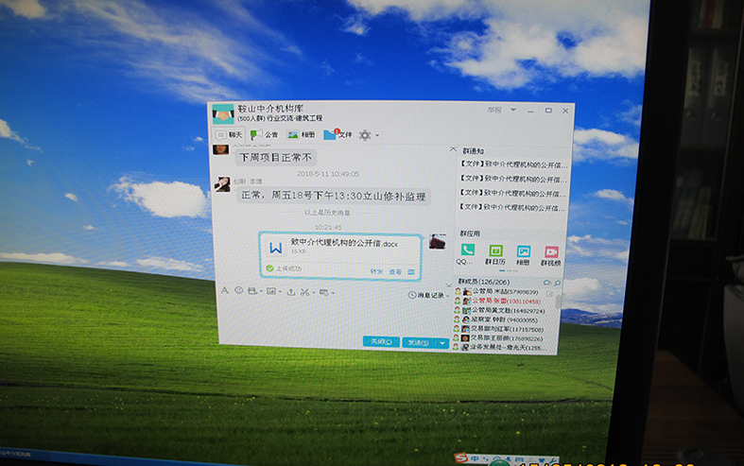Open the QQ电话 group call app

click(x=467, y=251)
